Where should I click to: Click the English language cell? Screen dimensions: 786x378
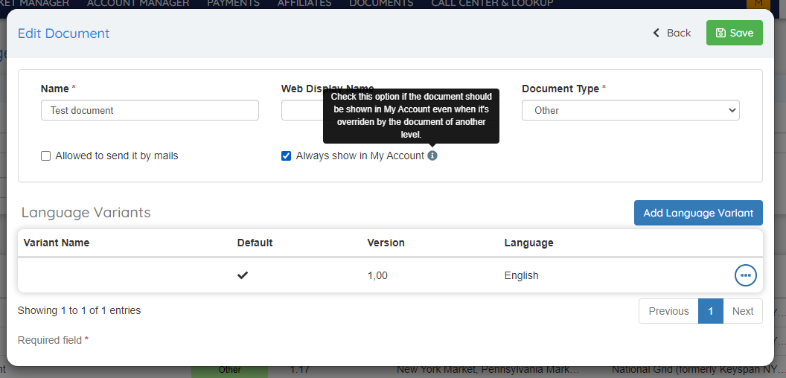(521, 276)
